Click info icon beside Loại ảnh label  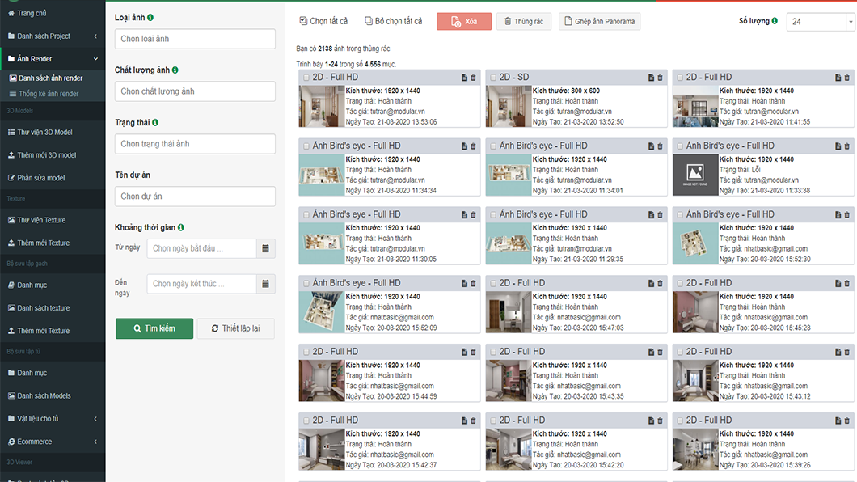tap(150, 18)
